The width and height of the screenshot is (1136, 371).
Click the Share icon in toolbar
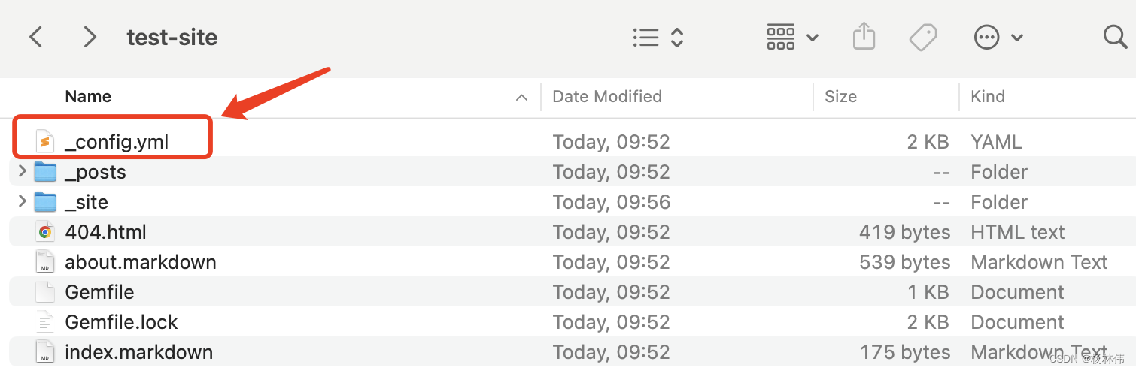[864, 37]
